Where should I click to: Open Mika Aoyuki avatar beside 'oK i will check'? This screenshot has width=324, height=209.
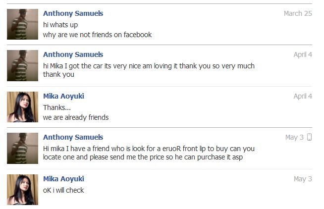tap(22, 189)
